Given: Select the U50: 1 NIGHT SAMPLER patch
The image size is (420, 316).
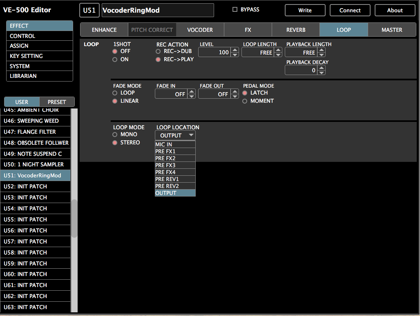Looking at the screenshot, I should coord(36,164).
